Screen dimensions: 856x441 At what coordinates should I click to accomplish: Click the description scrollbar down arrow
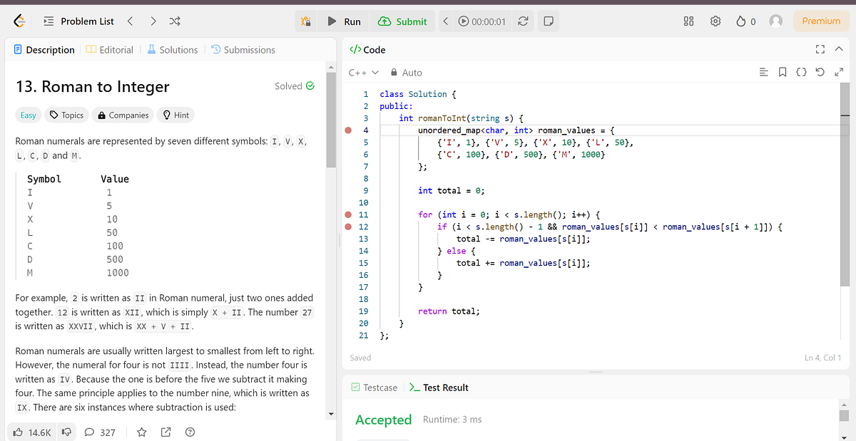click(330, 414)
